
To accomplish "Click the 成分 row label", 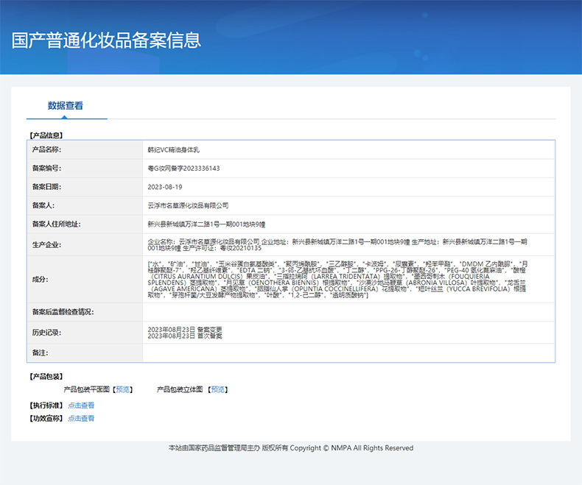I will (x=40, y=279).
